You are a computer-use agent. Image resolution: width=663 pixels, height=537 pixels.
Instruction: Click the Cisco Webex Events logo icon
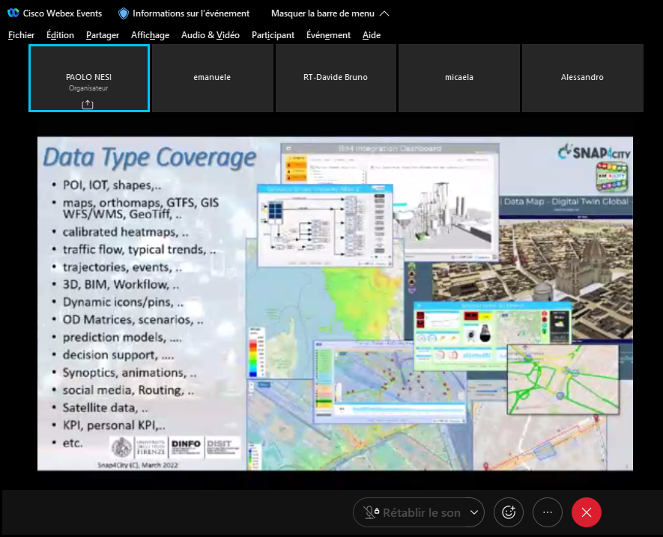13,13
